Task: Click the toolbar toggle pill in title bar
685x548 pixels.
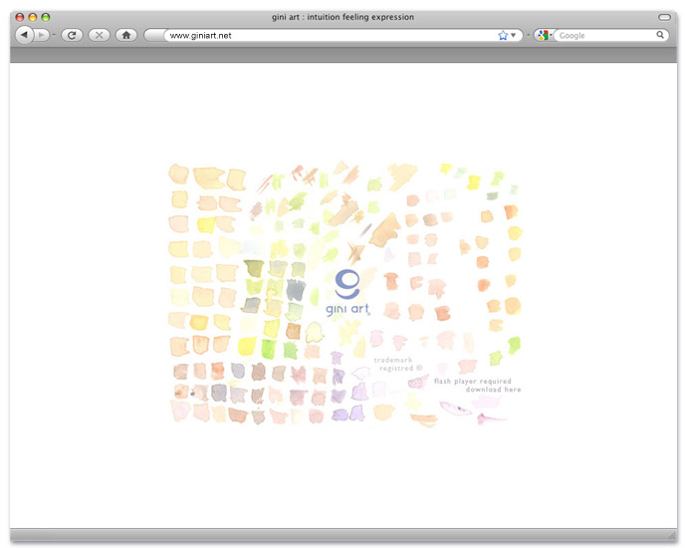Action: coord(664,17)
